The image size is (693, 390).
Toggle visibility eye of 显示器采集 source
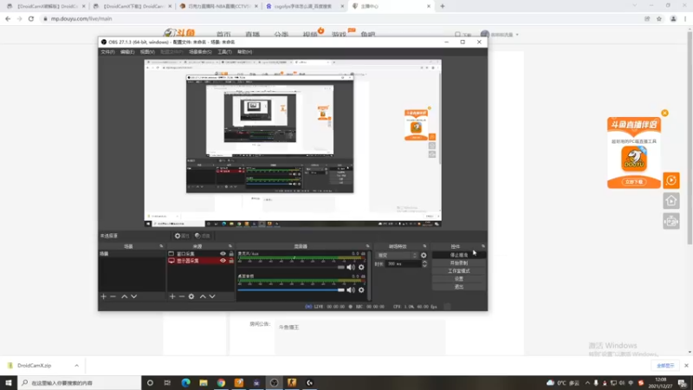[223, 261]
